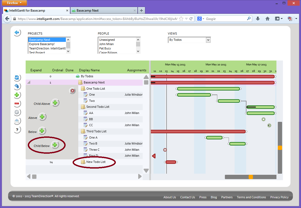Click grid scroll up triangle
301x208 pixels.
pos(146,77)
